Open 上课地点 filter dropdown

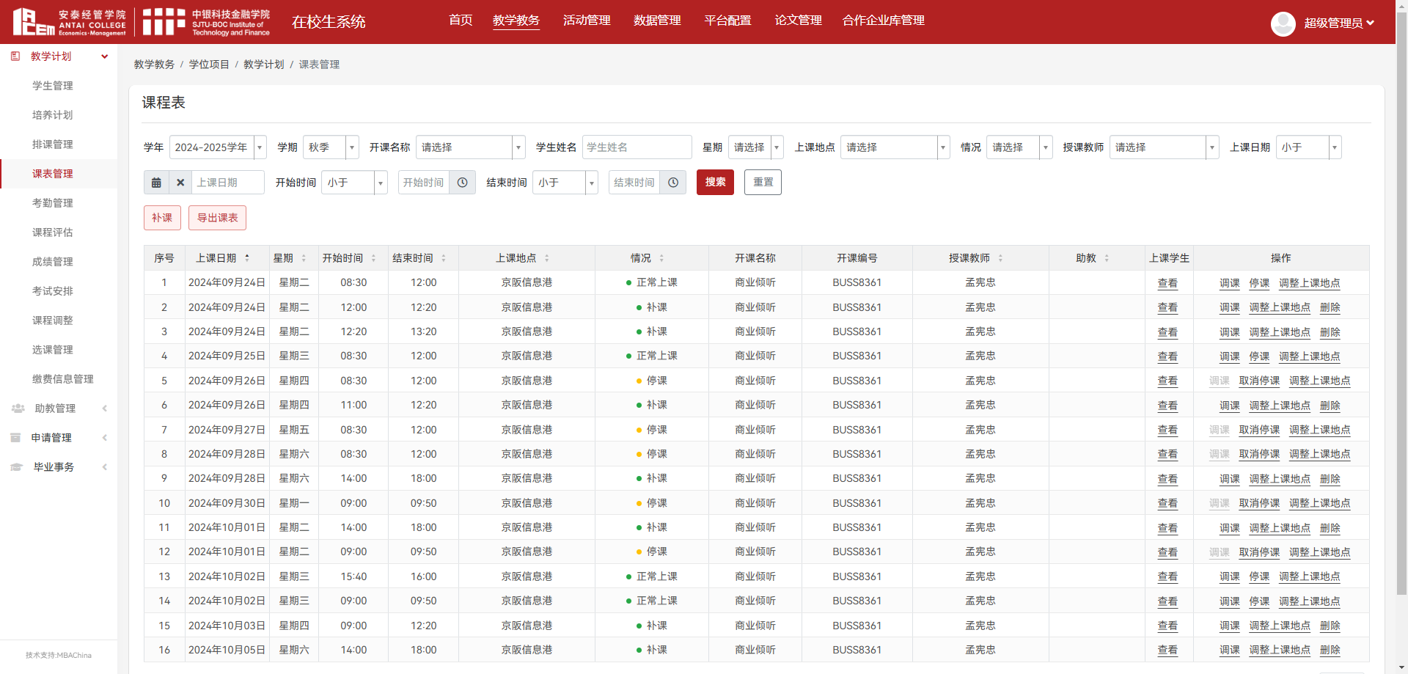pyautogui.click(x=895, y=147)
